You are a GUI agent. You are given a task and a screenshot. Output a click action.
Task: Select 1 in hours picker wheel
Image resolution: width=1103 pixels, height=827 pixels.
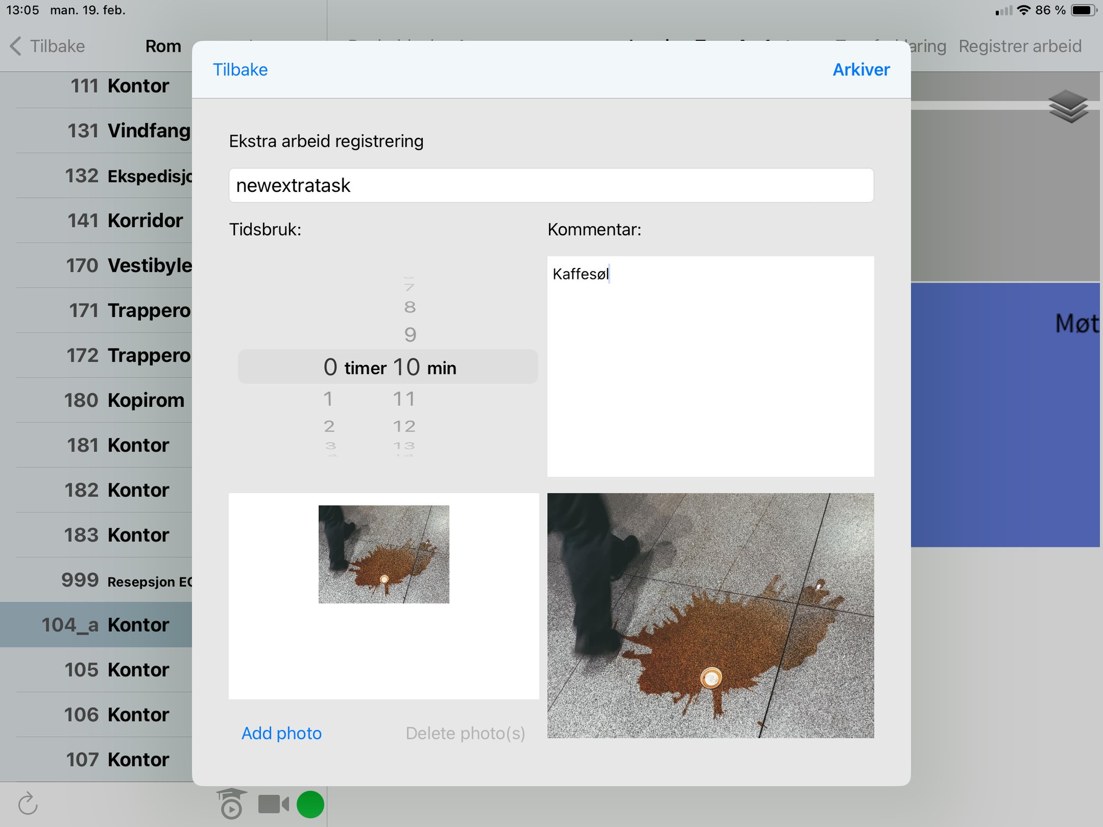[329, 399]
